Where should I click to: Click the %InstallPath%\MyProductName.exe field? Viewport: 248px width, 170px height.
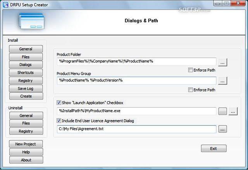tap(136, 111)
